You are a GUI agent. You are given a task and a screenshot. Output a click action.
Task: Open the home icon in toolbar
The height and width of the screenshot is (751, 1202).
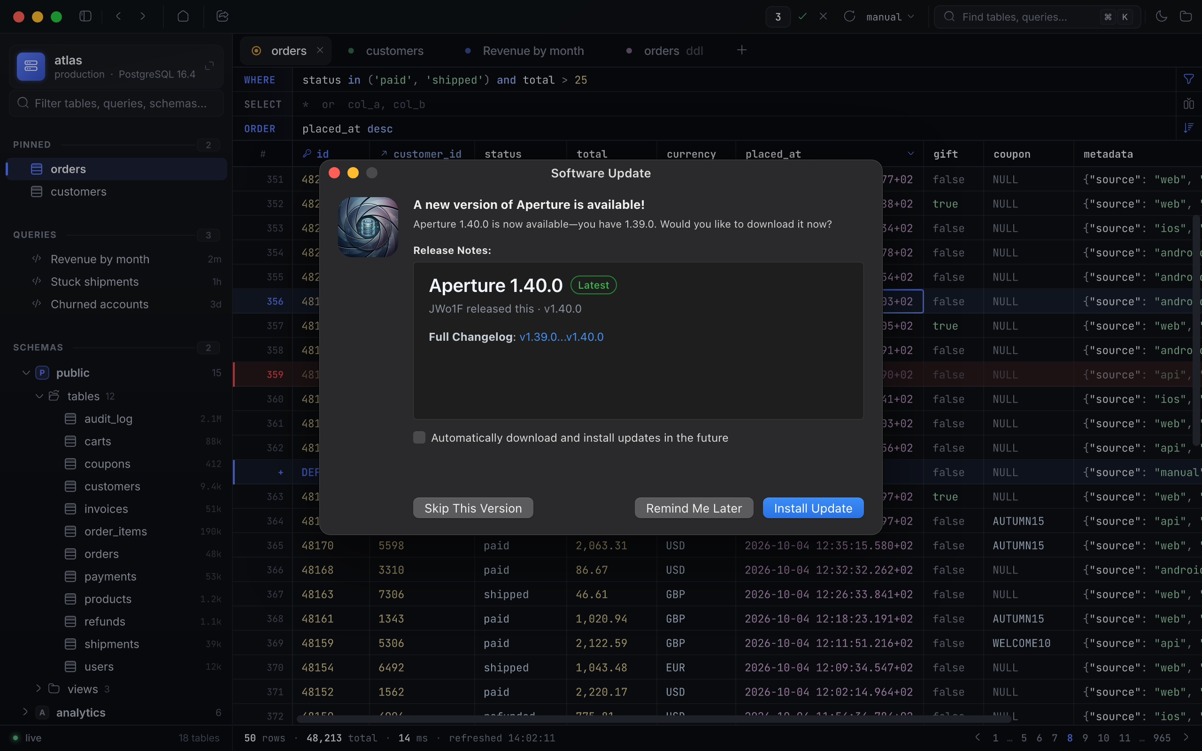183,16
